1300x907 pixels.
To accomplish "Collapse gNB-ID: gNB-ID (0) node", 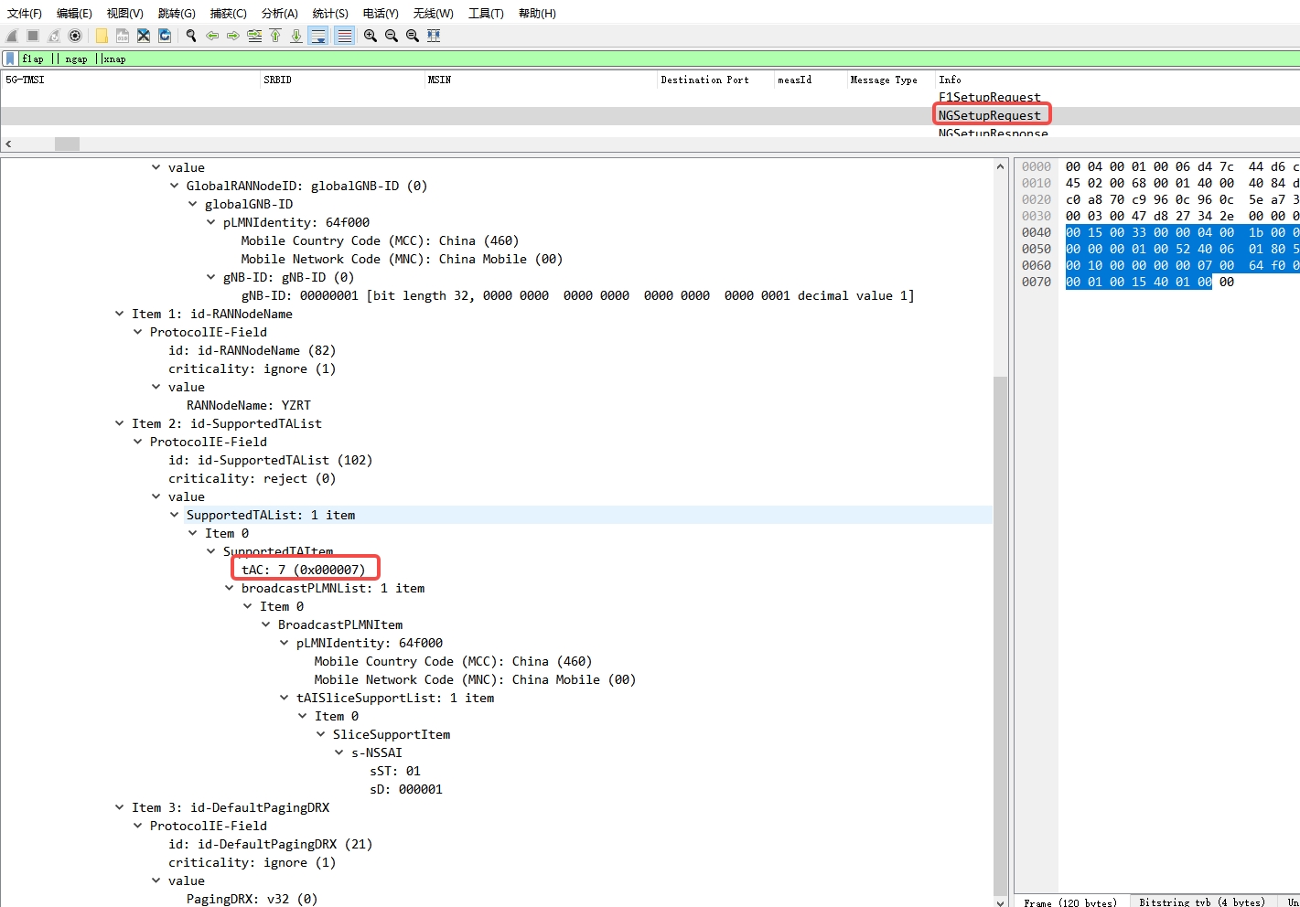I will (210, 277).
